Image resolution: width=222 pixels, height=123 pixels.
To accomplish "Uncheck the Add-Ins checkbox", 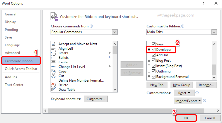I will click(x=153, y=55).
